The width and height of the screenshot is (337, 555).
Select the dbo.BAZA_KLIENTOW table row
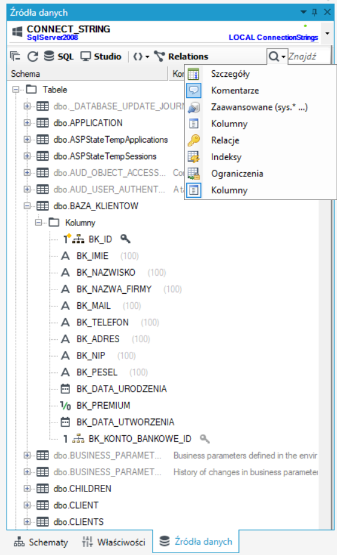96,206
